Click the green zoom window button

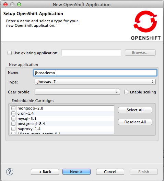click(19, 4)
